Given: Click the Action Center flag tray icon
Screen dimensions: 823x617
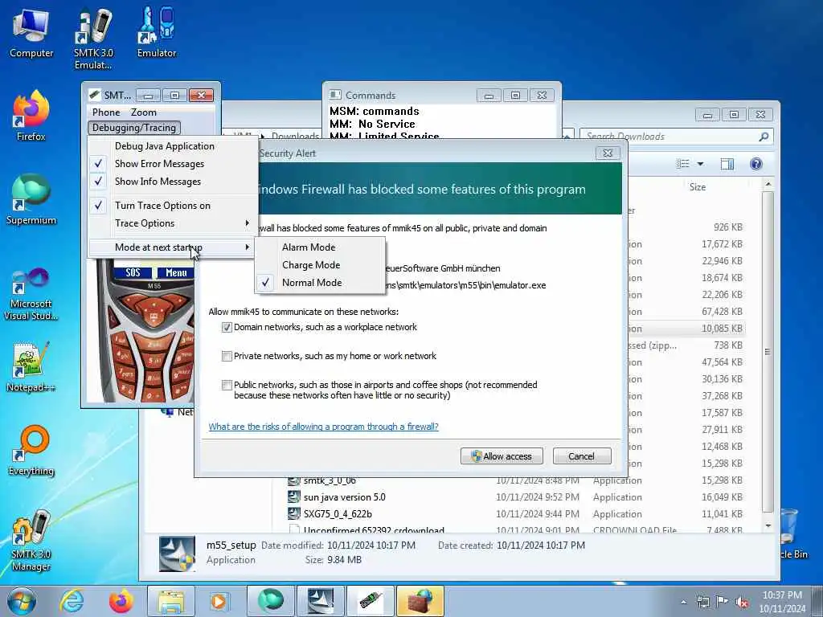Looking at the screenshot, I should pyautogui.click(x=723, y=602).
